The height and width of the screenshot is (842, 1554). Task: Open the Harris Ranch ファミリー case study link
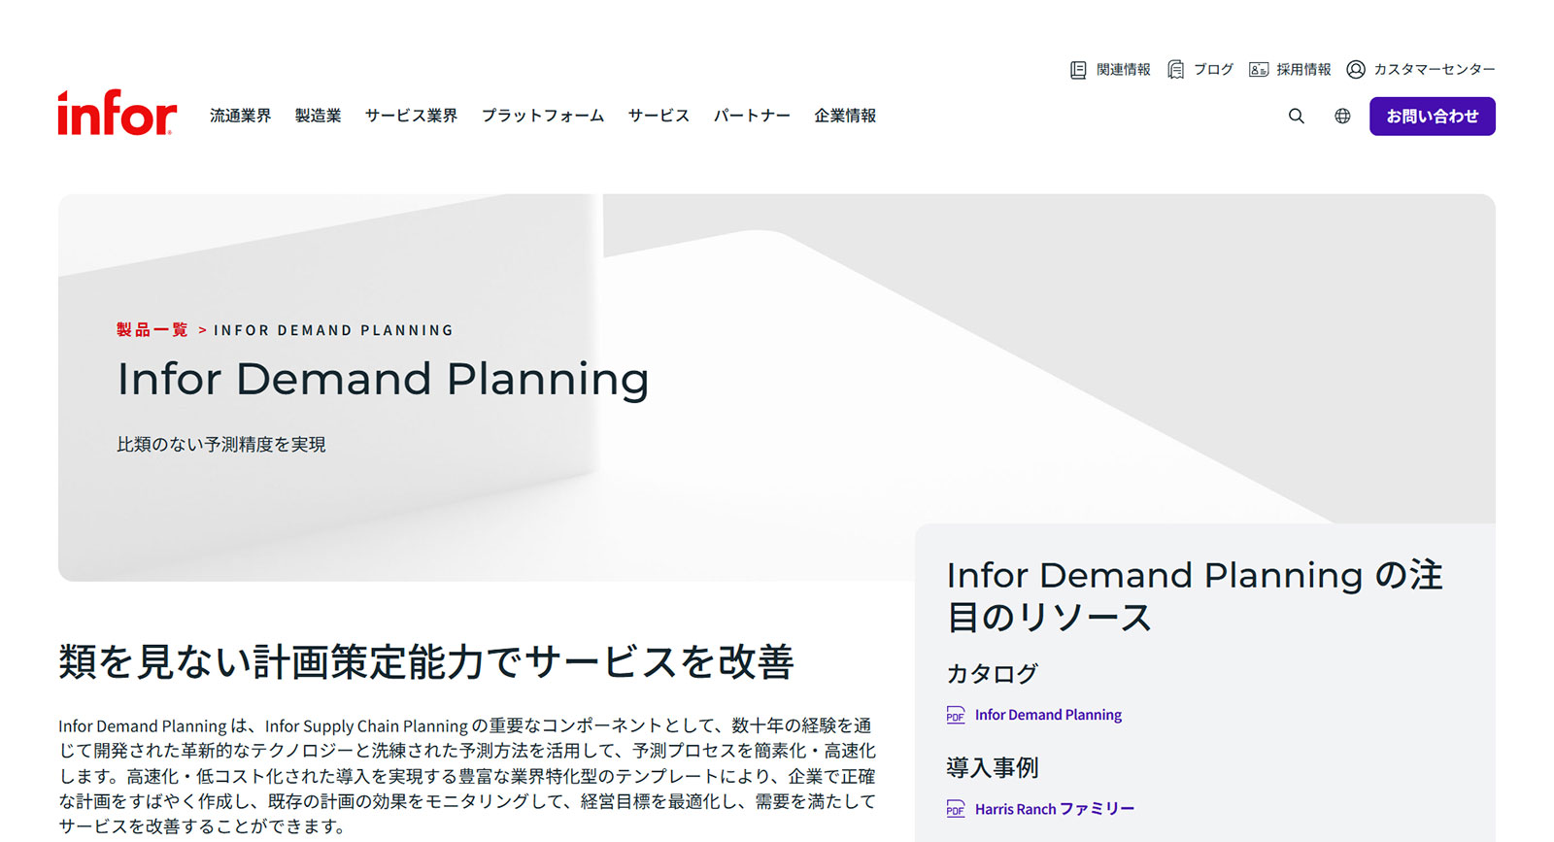1055,809
